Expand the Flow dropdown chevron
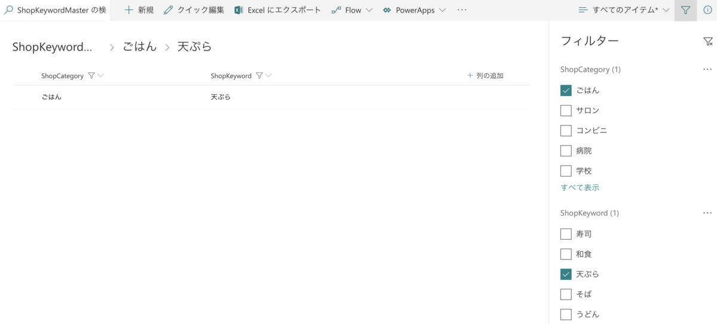 coord(369,11)
